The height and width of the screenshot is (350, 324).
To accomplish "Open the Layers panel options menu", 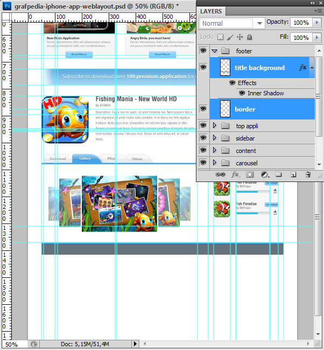I will click(318, 11).
